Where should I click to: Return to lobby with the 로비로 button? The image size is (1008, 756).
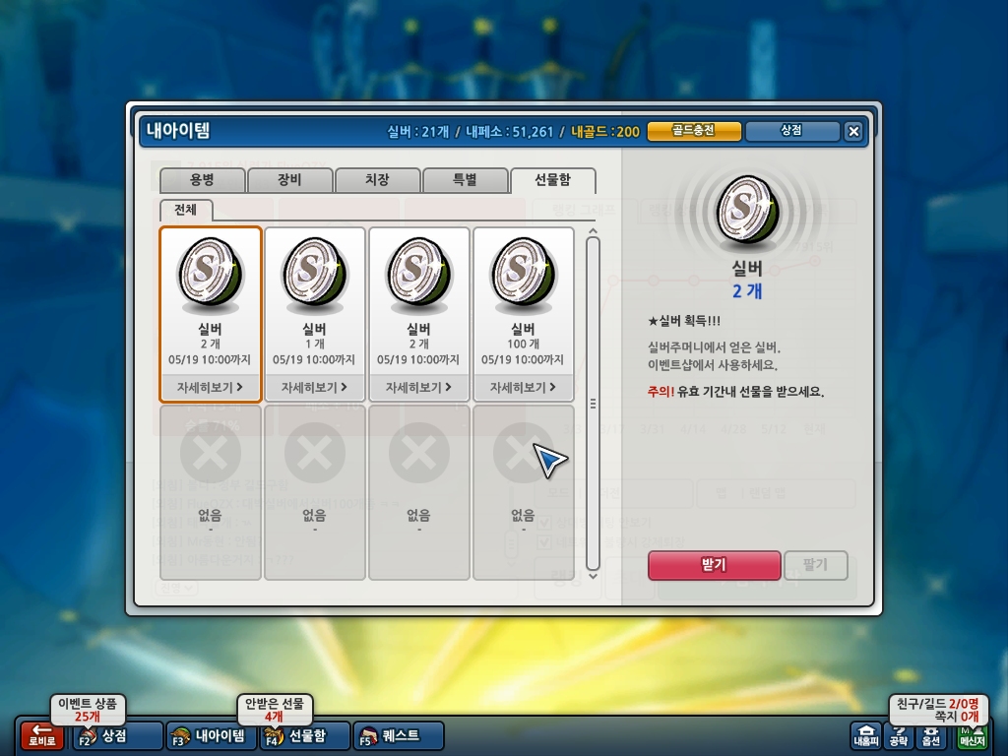[x=42, y=735]
